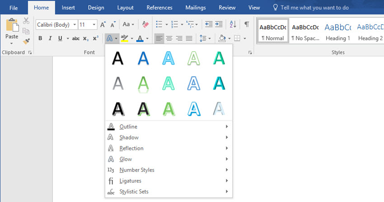384x202 pixels.
Task: Decrease font size with Shrink Font
Action: click(x=113, y=24)
